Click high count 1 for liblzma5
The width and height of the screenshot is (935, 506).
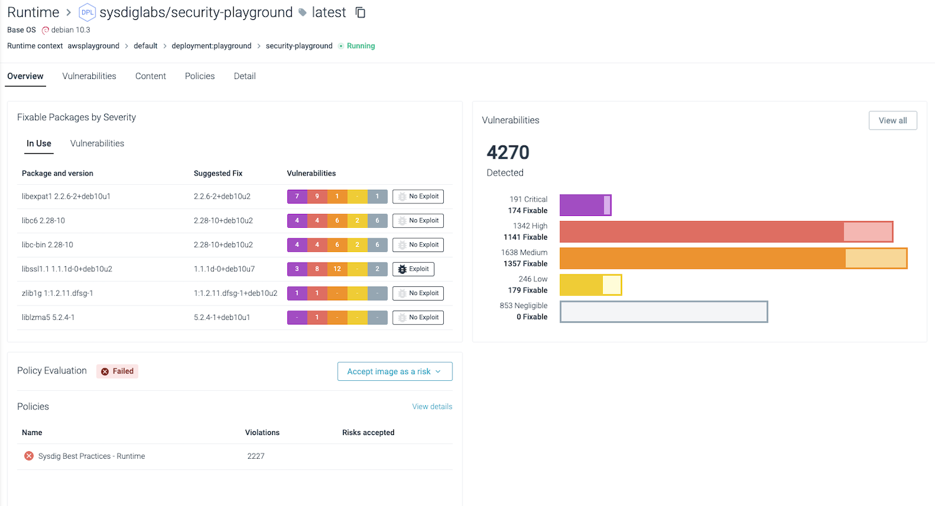[x=317, y=317]
